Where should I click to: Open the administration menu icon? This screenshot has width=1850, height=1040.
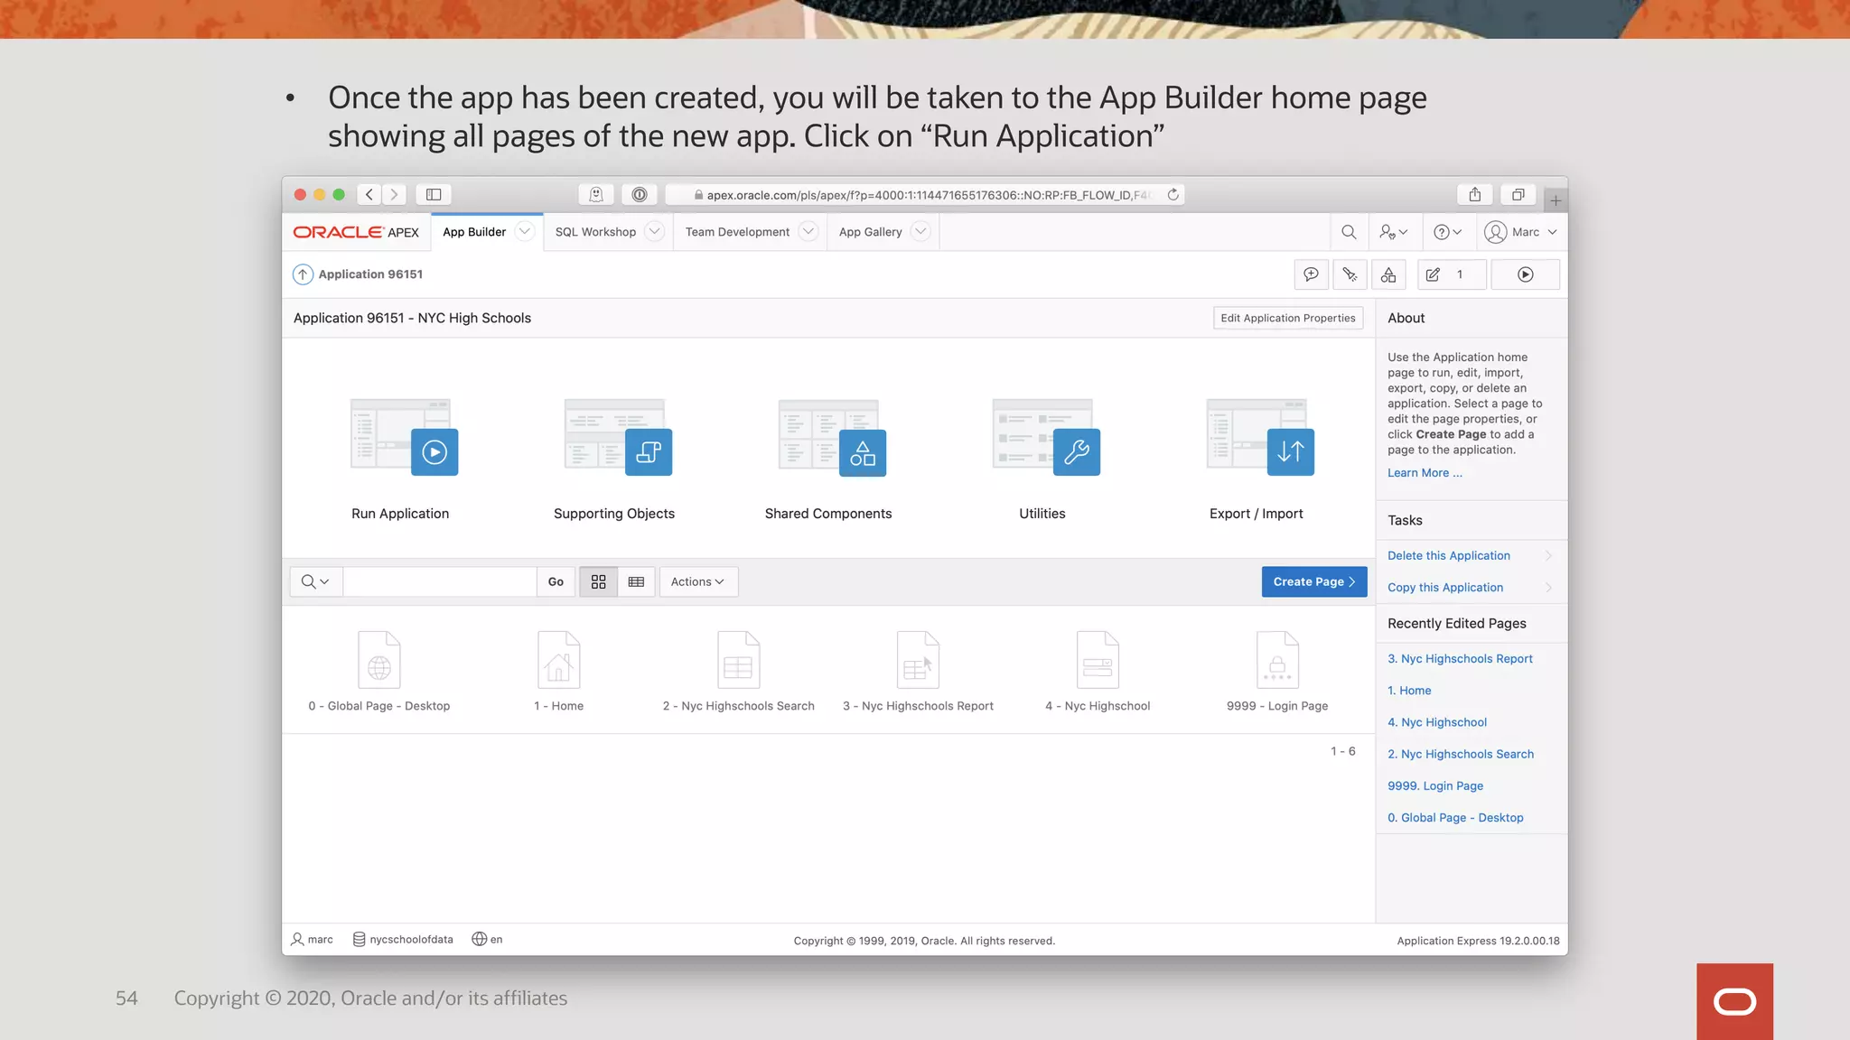1393,232
